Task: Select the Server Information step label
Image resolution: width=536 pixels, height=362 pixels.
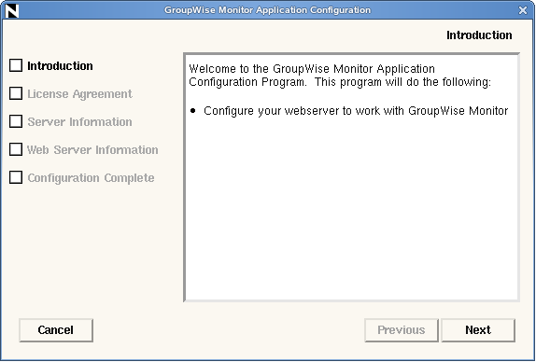Action: pos(79,122)
